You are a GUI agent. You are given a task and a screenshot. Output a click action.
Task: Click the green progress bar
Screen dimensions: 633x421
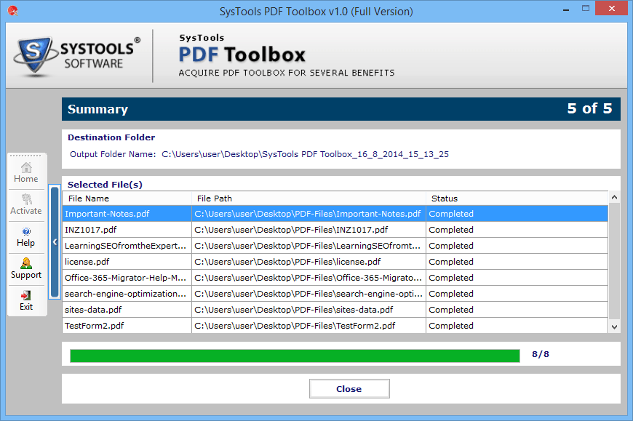click(x=295, y=356)
